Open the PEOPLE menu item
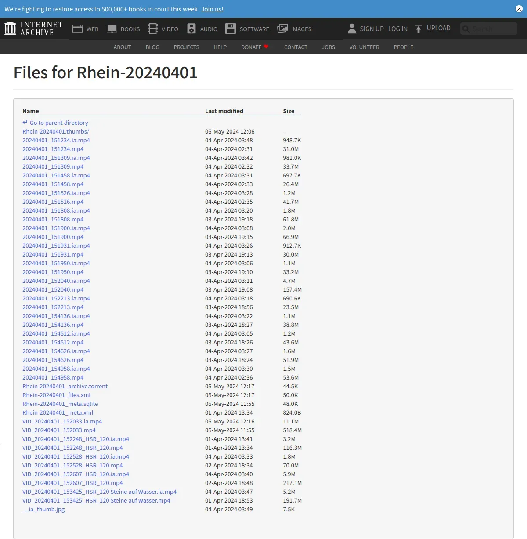The width and height of the screenshot is (527, 539). pyautogui.click(x=404, y=47)
